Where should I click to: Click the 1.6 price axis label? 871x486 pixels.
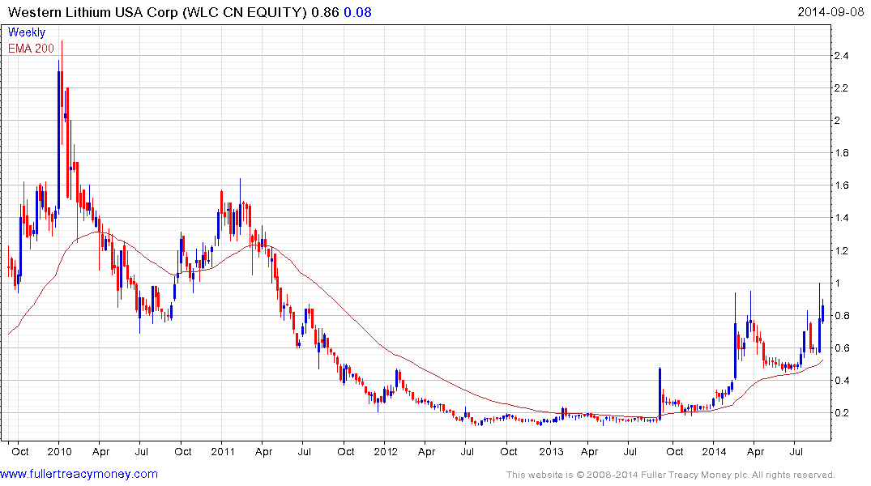tap(841, 185)
